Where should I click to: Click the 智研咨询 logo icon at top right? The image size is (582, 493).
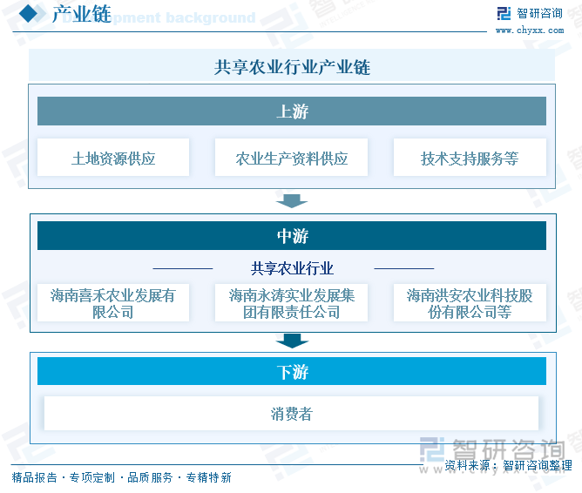504,14
